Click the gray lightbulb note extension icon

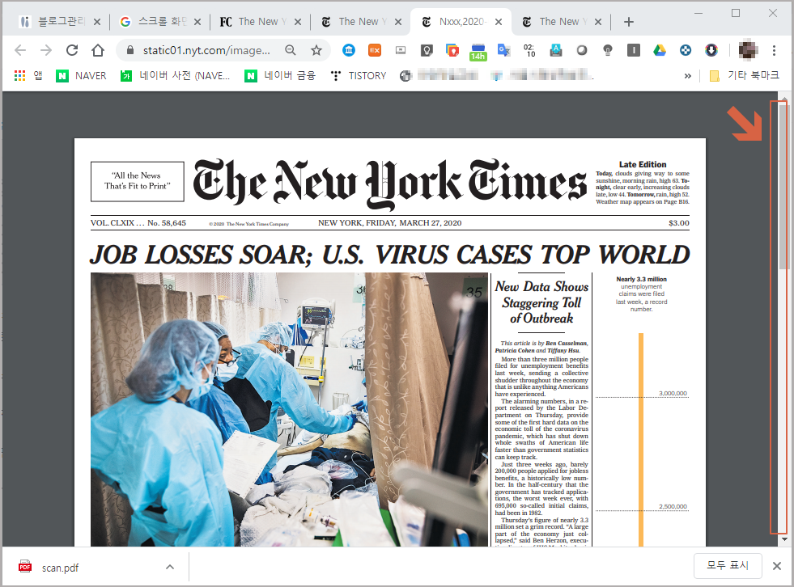pyautogui.click(x=427, y=50)
